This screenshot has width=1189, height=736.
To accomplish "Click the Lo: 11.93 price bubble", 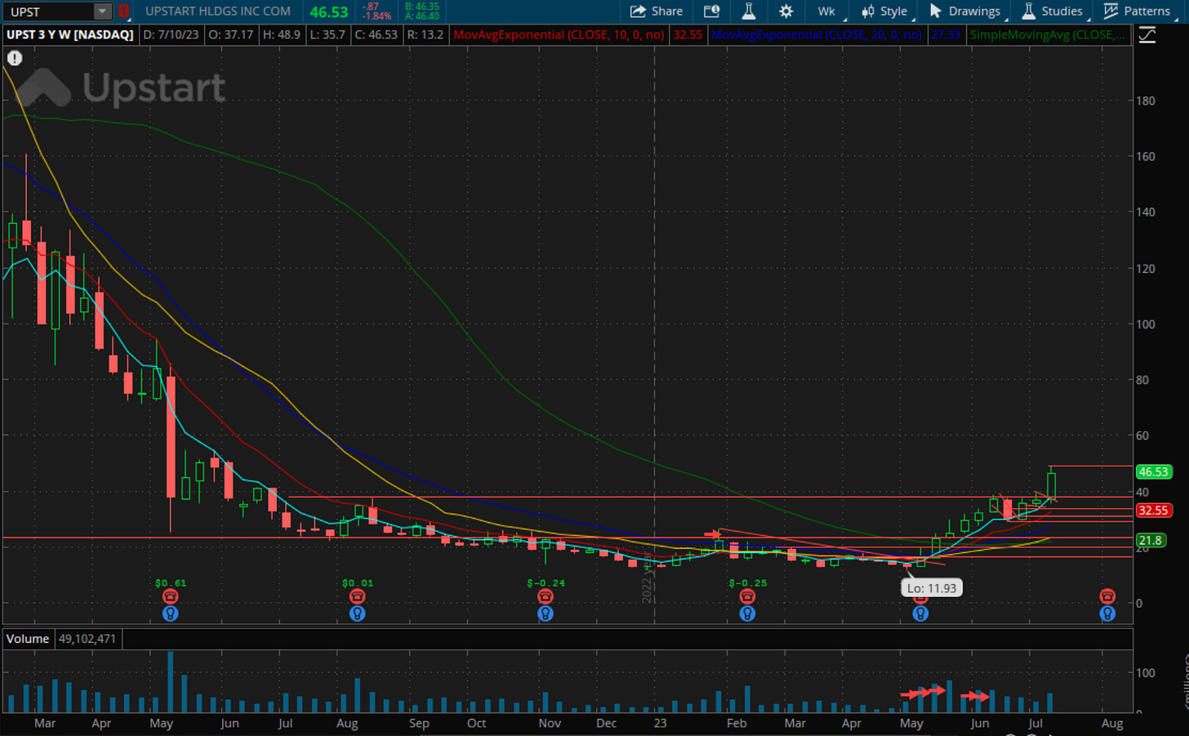I will tap(931, 588).
